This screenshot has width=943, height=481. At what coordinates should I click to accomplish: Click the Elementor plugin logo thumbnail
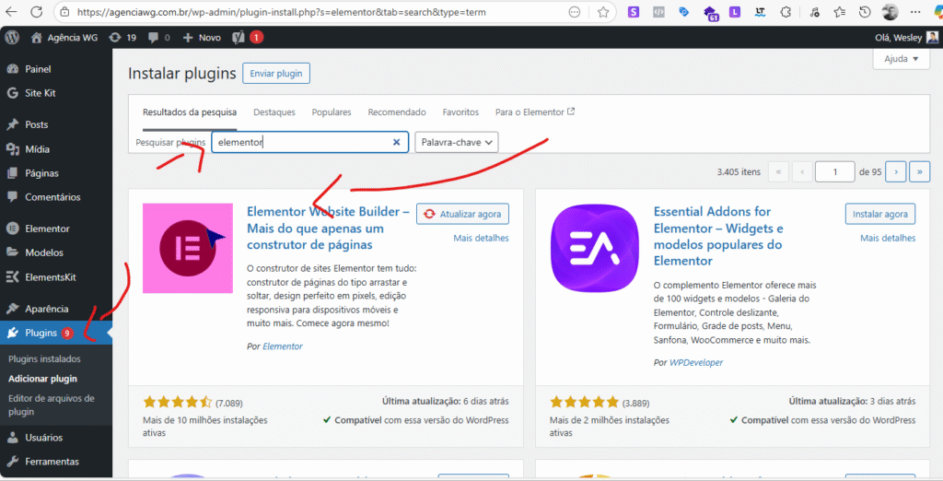188,248
